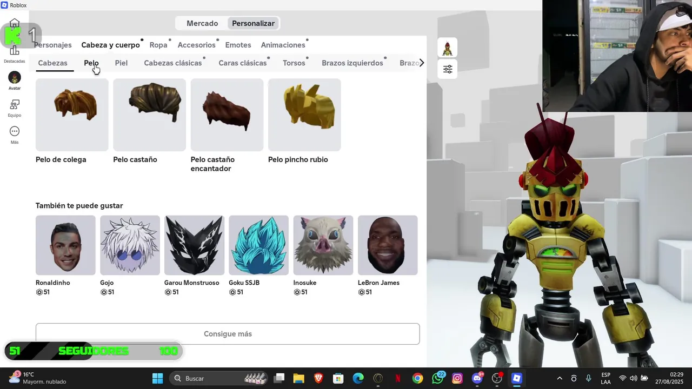This screenshot has height=389, width=692.
Task: Open the Ronaldinho recommended item
Action: pos(65,245)
